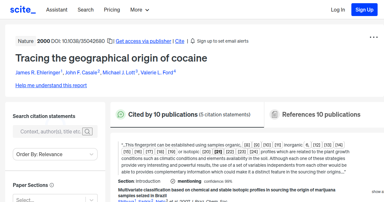Click the references document icon
The height and width of the screenshot is (202, 384).
(275, 114)
